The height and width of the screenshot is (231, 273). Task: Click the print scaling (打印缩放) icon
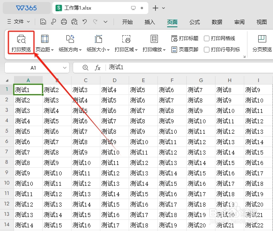(x=154, y=39)
